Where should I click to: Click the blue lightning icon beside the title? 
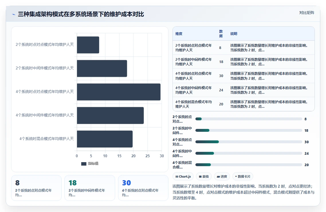[14, 14]
